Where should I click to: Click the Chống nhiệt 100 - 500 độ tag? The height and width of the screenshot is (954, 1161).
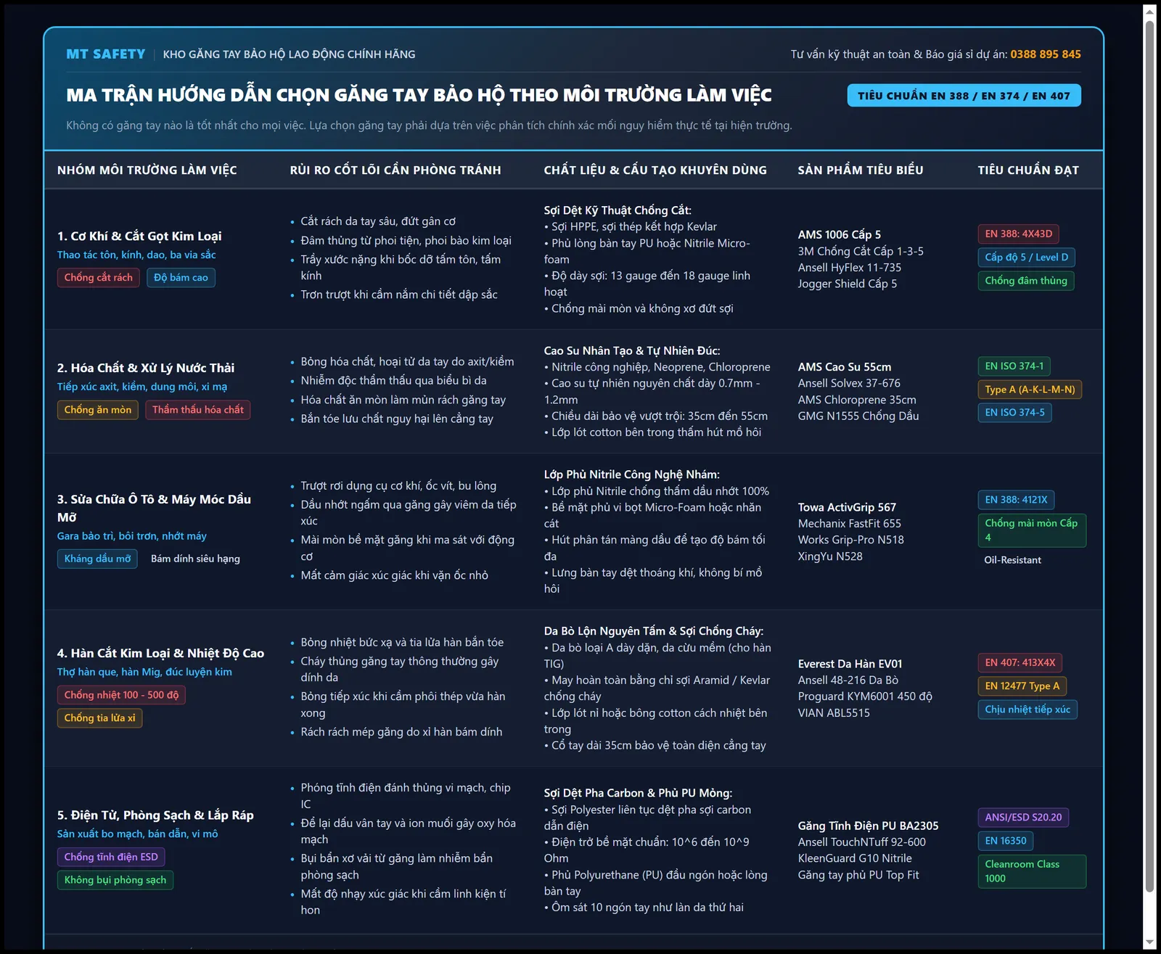(121, 695)
